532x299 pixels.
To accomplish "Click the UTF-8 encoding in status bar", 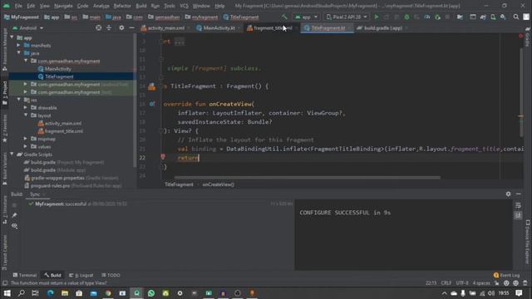I will pos(462,283).
